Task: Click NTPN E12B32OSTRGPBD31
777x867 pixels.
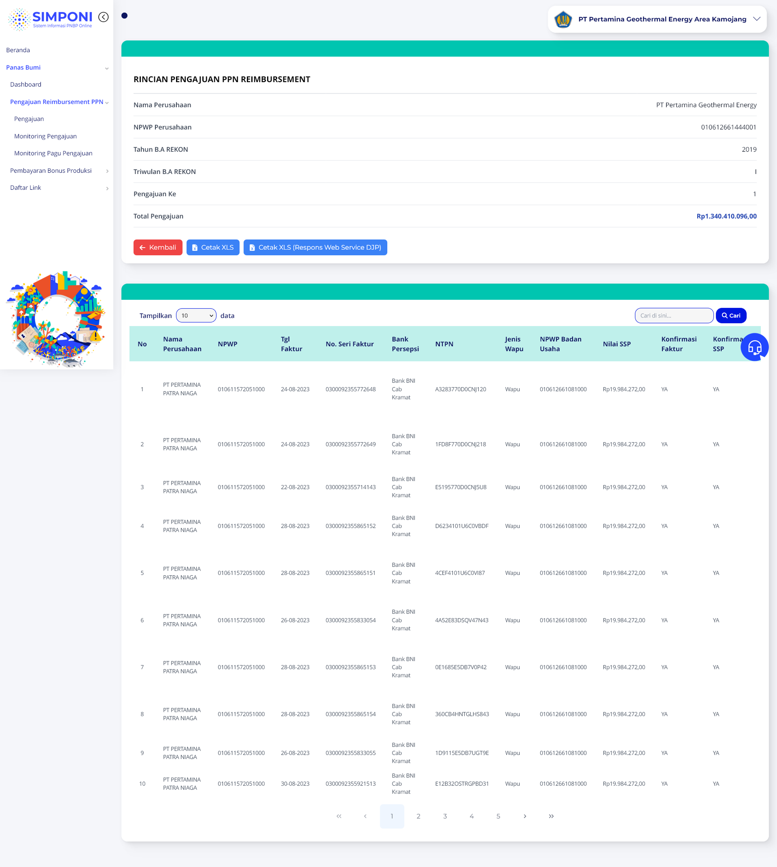Action: 463,784
